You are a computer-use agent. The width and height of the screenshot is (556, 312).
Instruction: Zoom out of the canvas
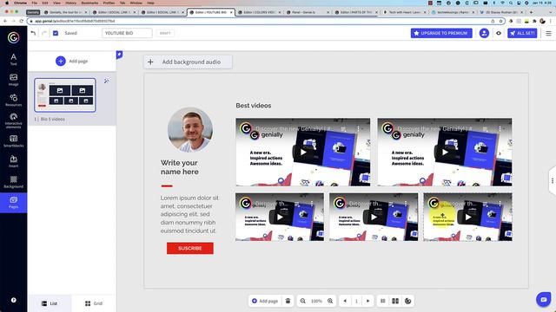pos(303,301)
